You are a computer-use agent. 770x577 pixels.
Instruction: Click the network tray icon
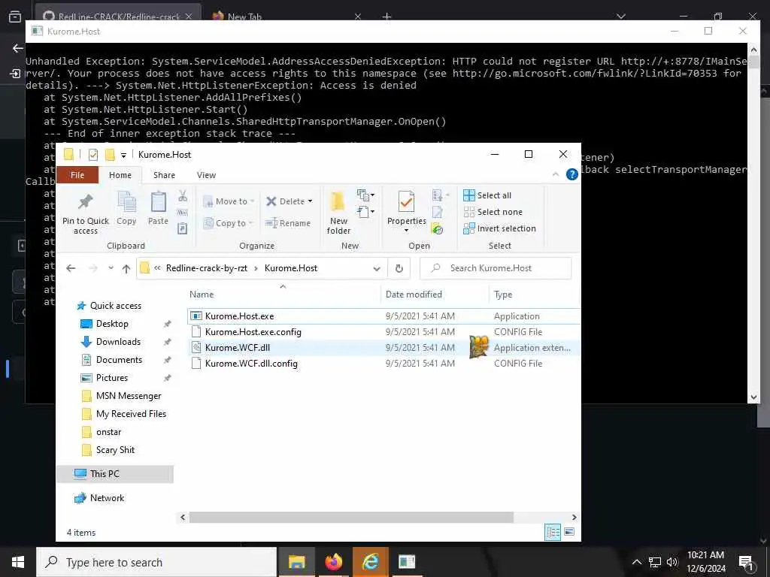655,562
